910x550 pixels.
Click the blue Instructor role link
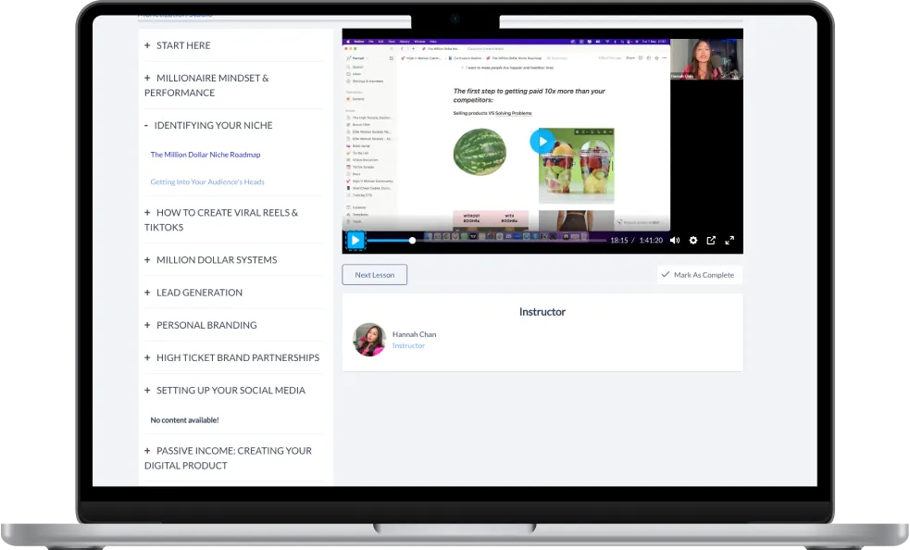coord(408,345)
